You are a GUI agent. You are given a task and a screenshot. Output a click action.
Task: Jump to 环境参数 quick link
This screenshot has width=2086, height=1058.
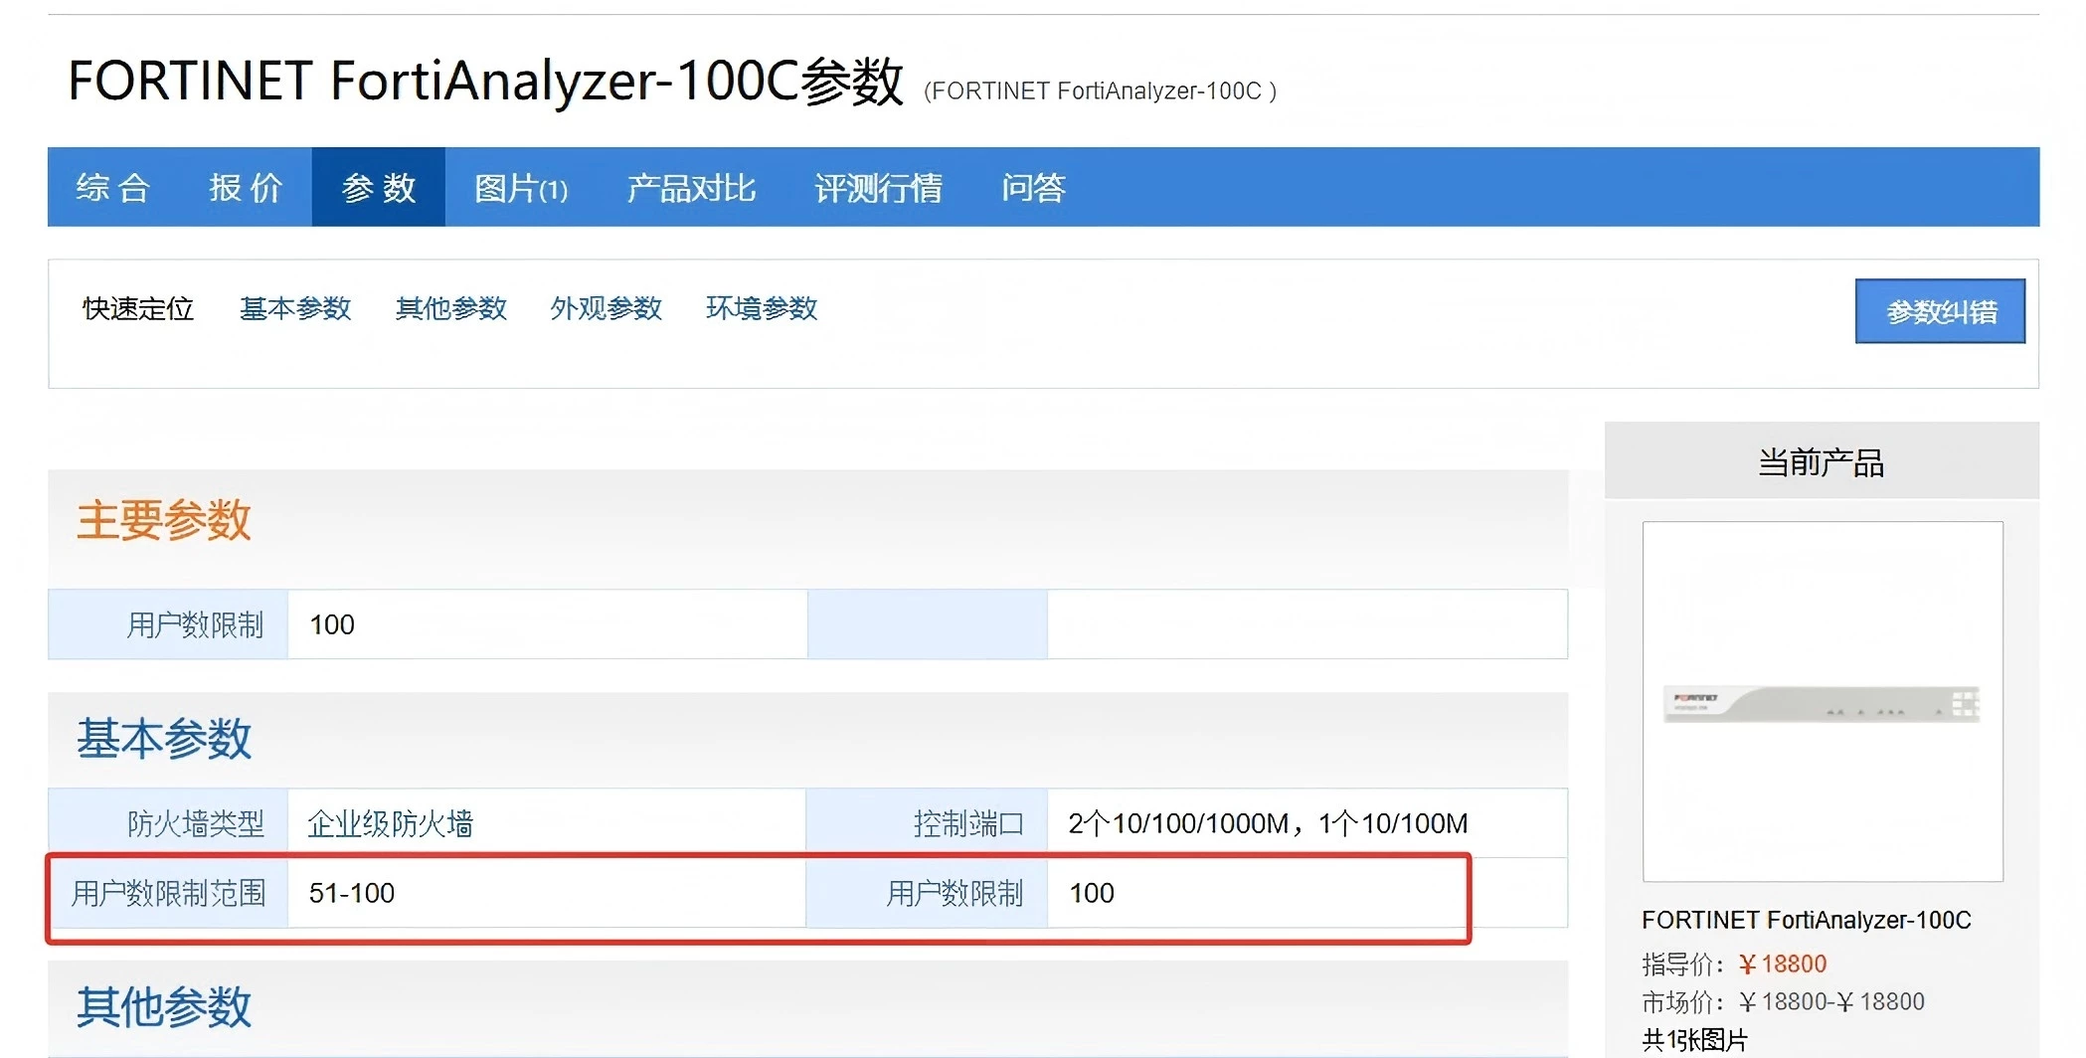click(762, 308)
